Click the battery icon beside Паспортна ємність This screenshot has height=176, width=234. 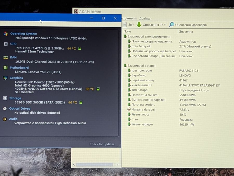pyautogui.click(x=129, y=95)
